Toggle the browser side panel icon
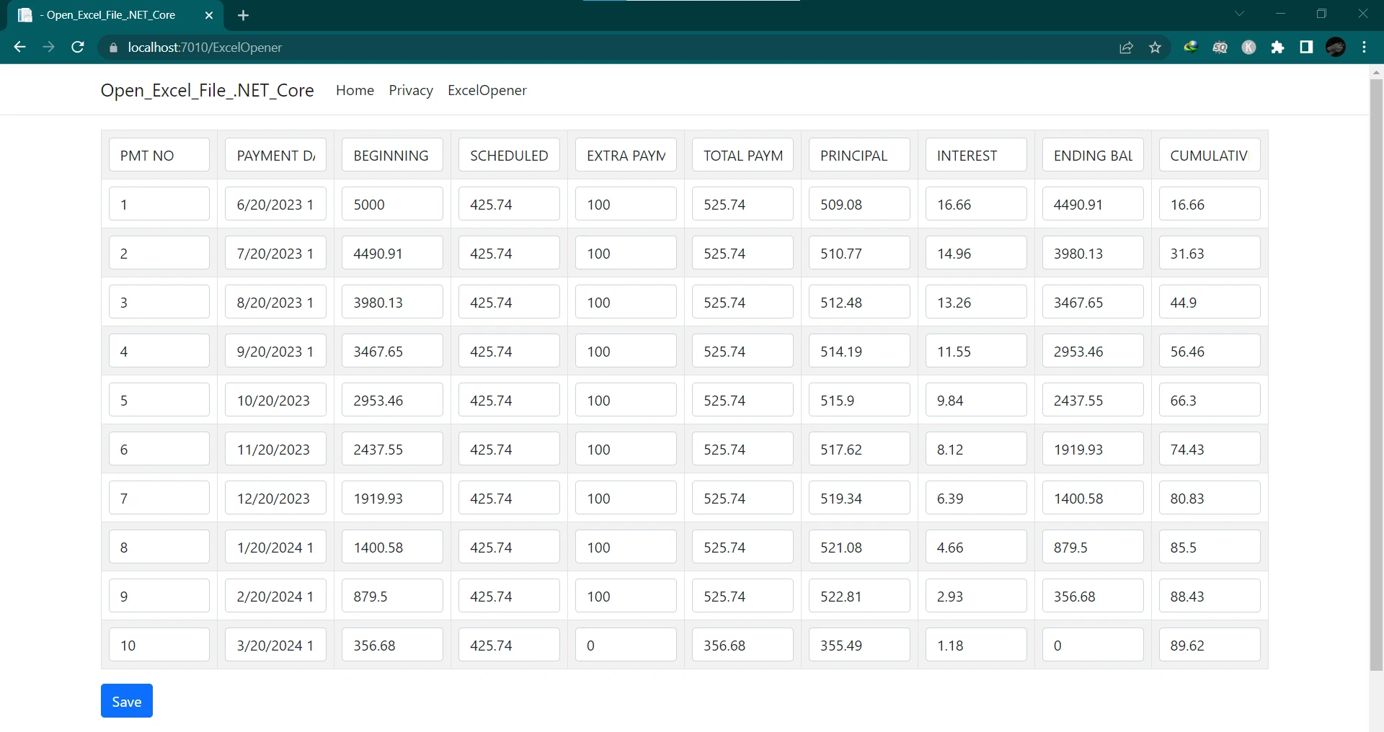This screenshot has width=1384, height=732. click(1306, 48)
